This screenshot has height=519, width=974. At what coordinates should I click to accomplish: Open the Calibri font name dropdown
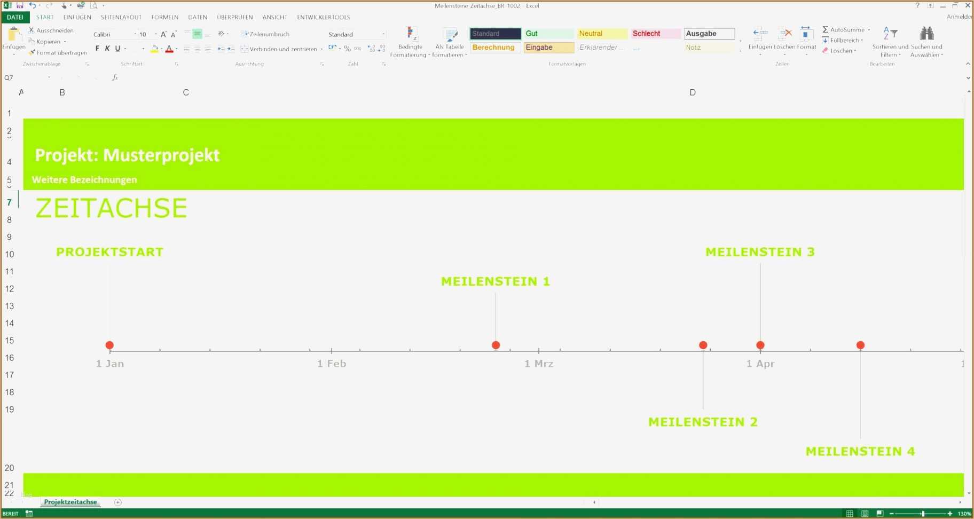[x=135, y=34]
